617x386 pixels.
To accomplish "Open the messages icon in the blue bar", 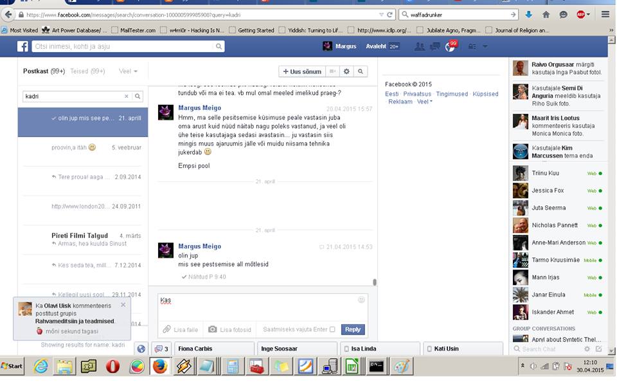I will coord(435,46).
